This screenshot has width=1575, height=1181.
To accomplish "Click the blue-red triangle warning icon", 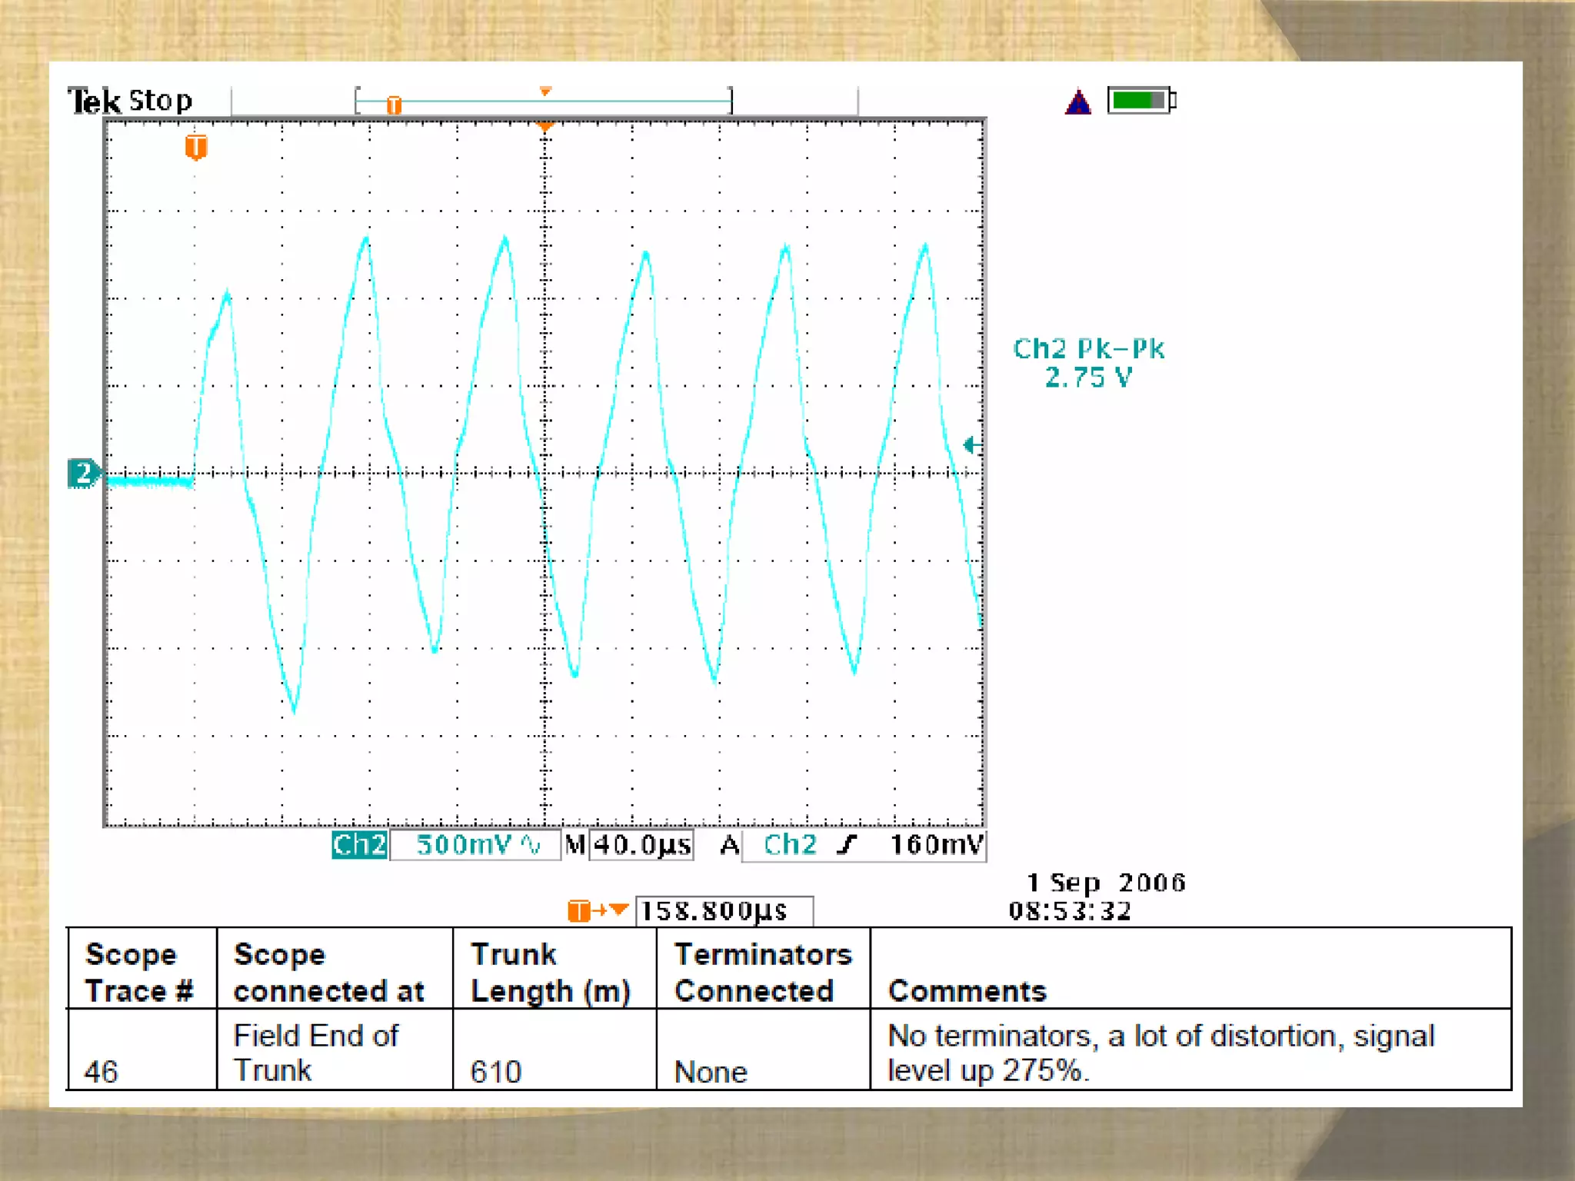I will point(1078,102).
